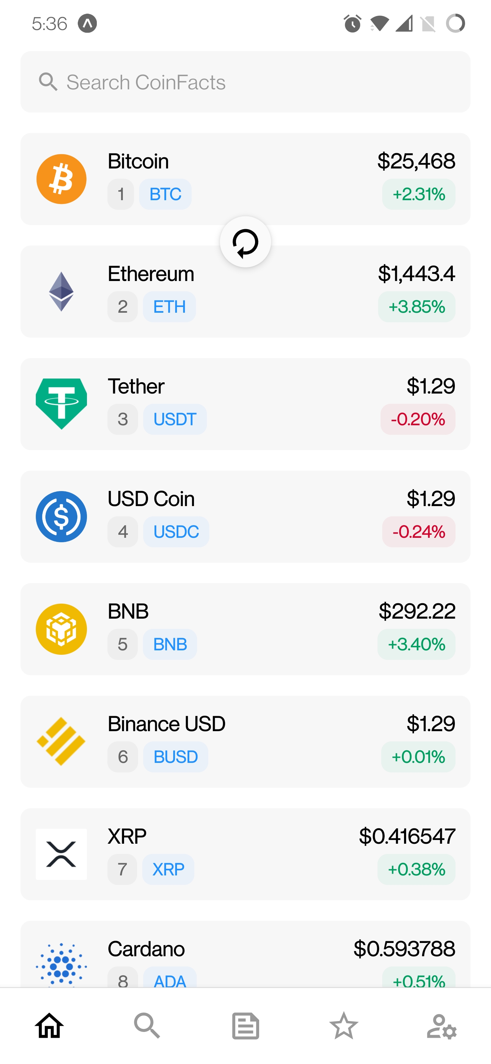The width and height of the screenshot is (491, 1064).
Task: Select the BTC ticker tag
Action: [165, 194]
